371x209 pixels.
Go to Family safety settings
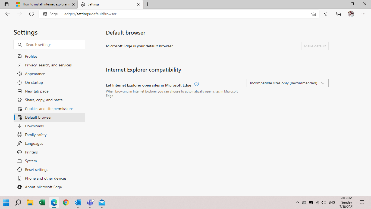pos(49,135)
